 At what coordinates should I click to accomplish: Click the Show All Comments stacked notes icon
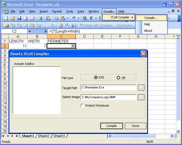[32, 25]
